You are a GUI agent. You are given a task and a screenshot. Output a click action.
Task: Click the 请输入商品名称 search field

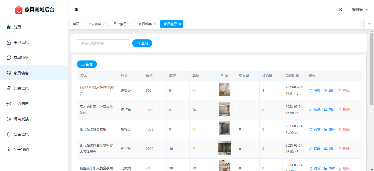tap(103, 43)
